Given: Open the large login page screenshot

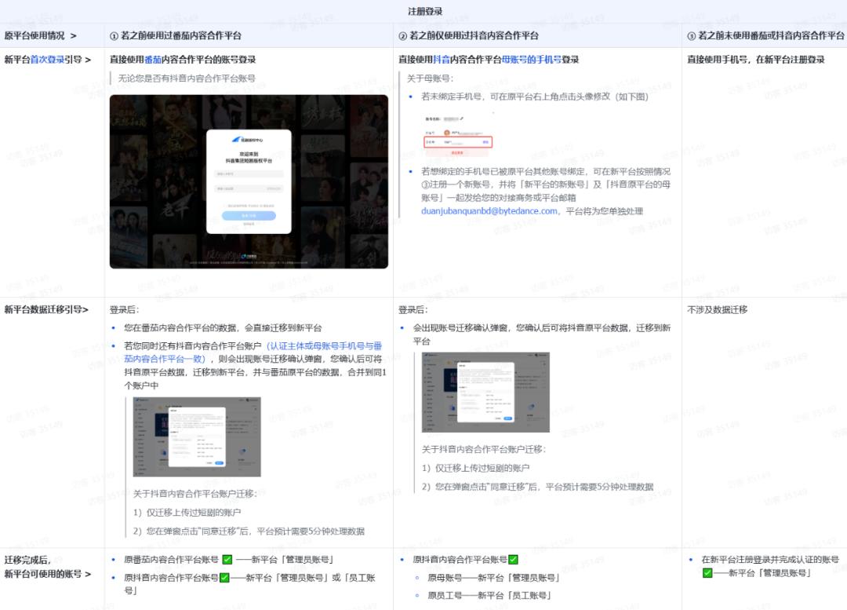Looking at the screenshot, I should (249, 181).
